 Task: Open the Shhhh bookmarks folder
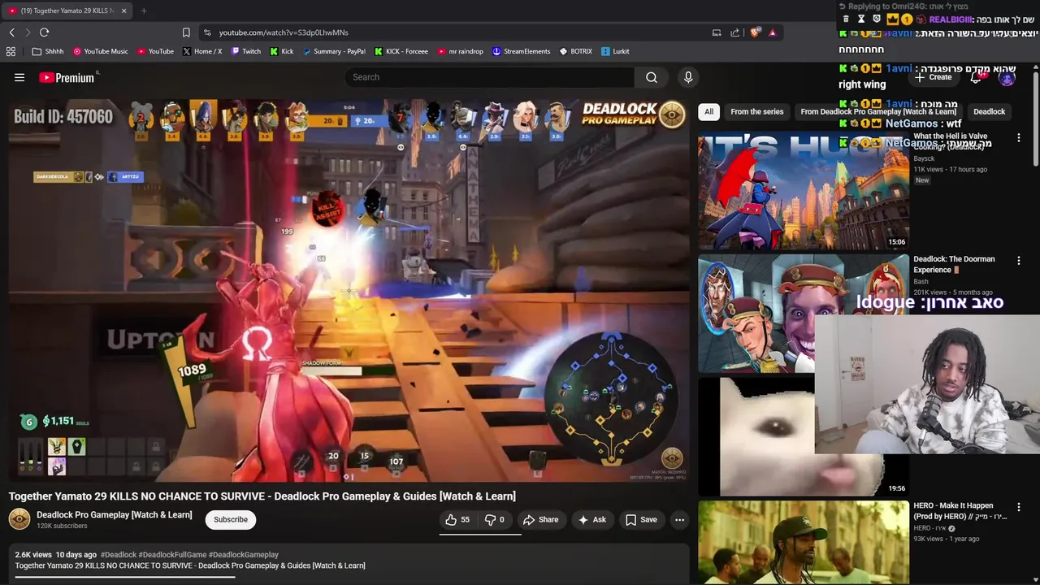tap(48, 51)
